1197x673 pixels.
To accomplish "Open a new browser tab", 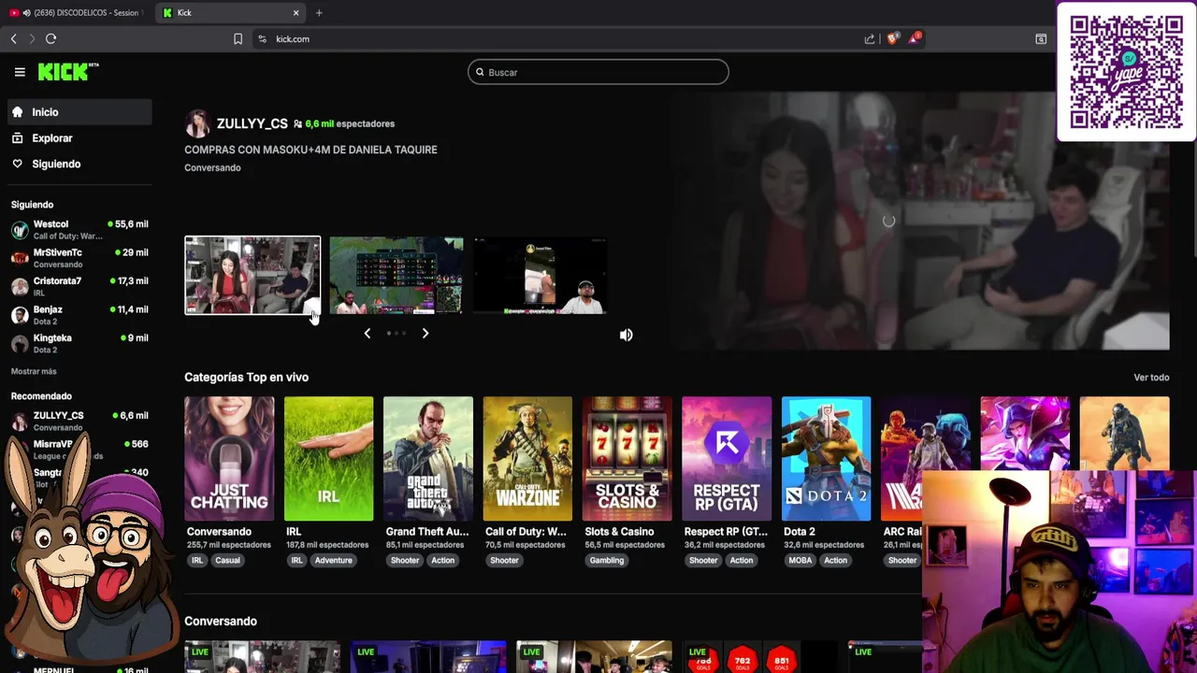I will coord(319,13).
